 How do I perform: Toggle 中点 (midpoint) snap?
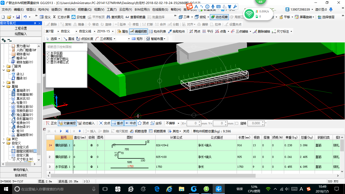(130, 123)
